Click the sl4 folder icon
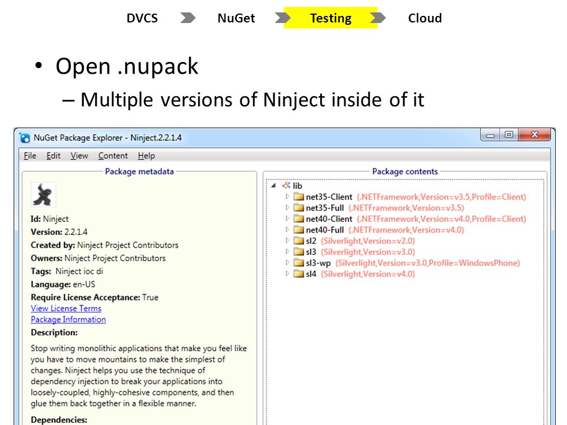 click(298, 273)
